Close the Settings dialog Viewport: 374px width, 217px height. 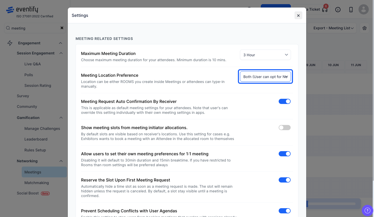pyautogui.click(x=298, y=16)
